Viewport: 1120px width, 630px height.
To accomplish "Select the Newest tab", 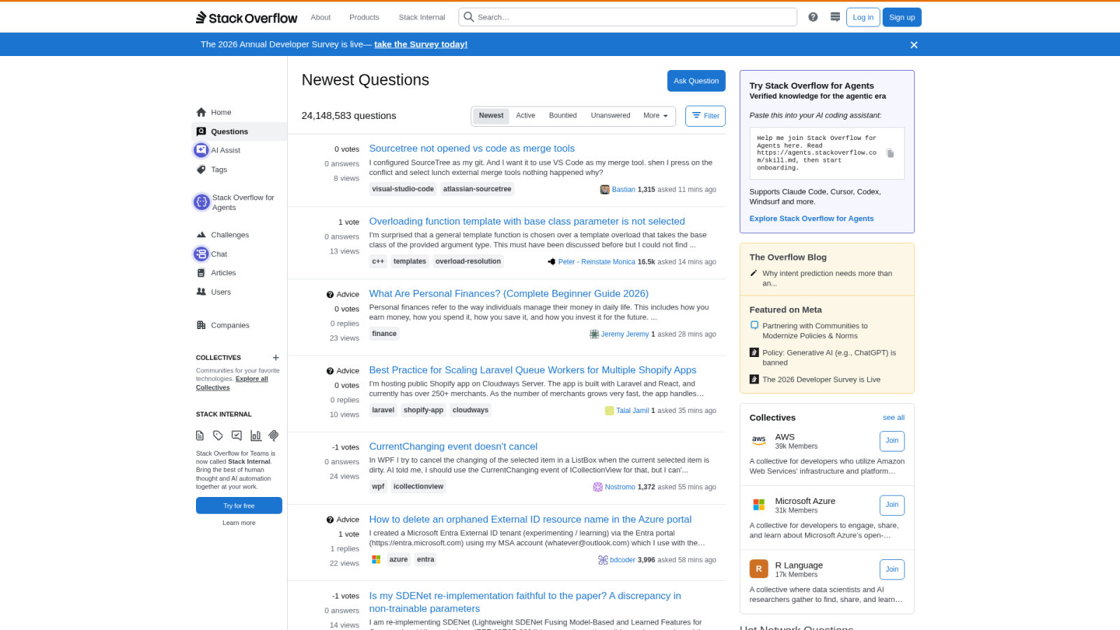I will click(x=491, y=115).
